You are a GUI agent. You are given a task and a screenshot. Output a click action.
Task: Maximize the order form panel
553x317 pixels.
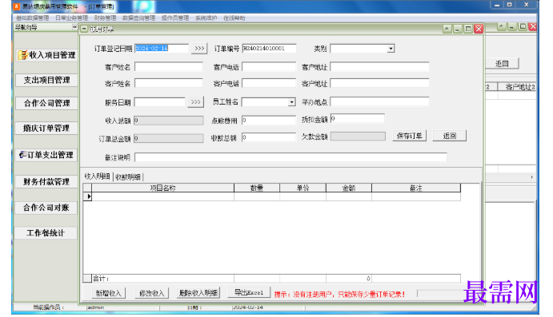click(468, 29)
